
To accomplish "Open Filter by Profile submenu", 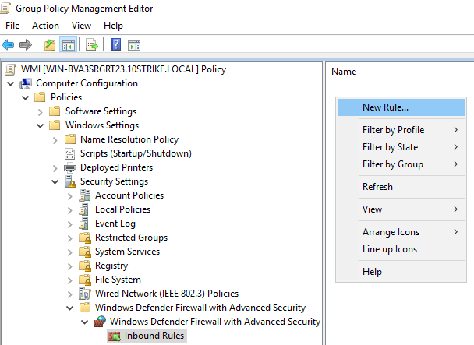I will pyautogui.click(x=401, y=130).
